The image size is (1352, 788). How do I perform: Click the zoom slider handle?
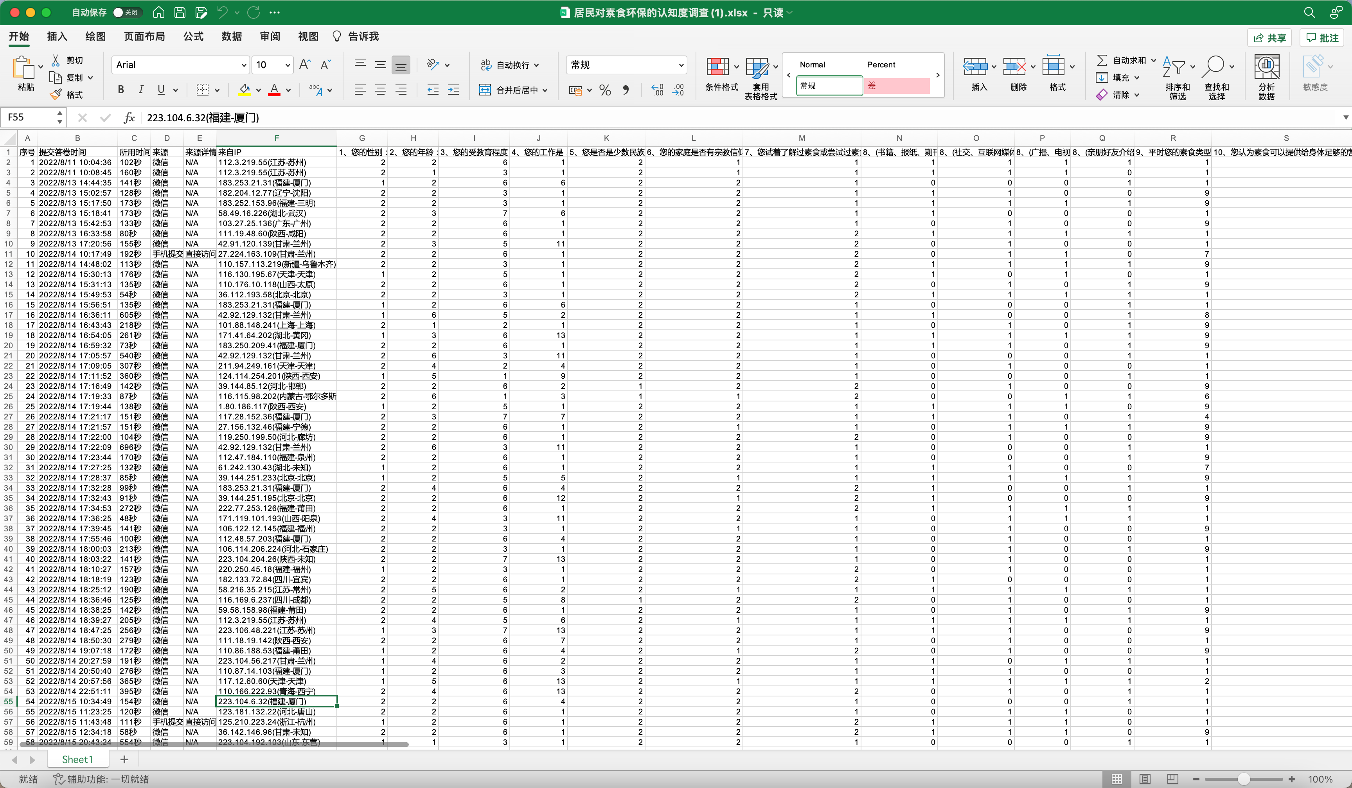coord(1243,778)
